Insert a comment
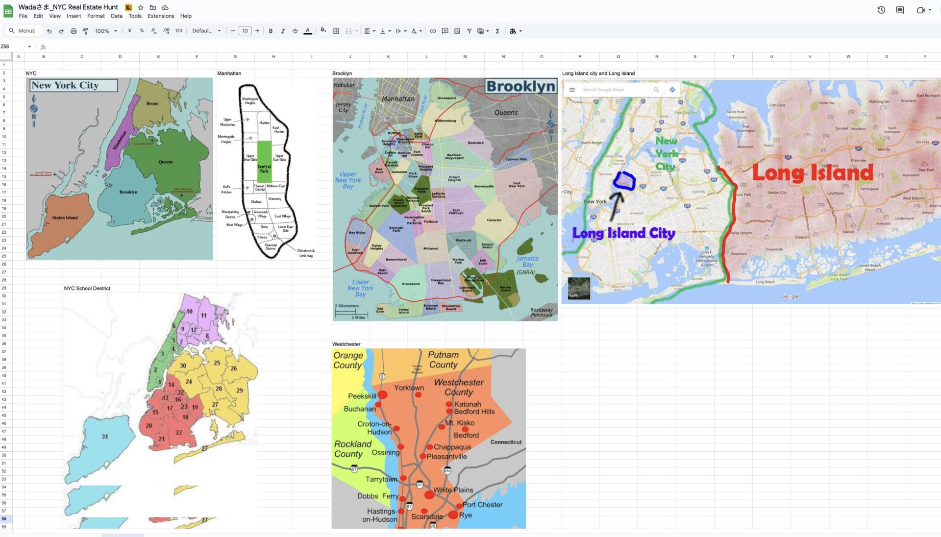Viewport: 941px width, 537px height. [x=445, y=31]
